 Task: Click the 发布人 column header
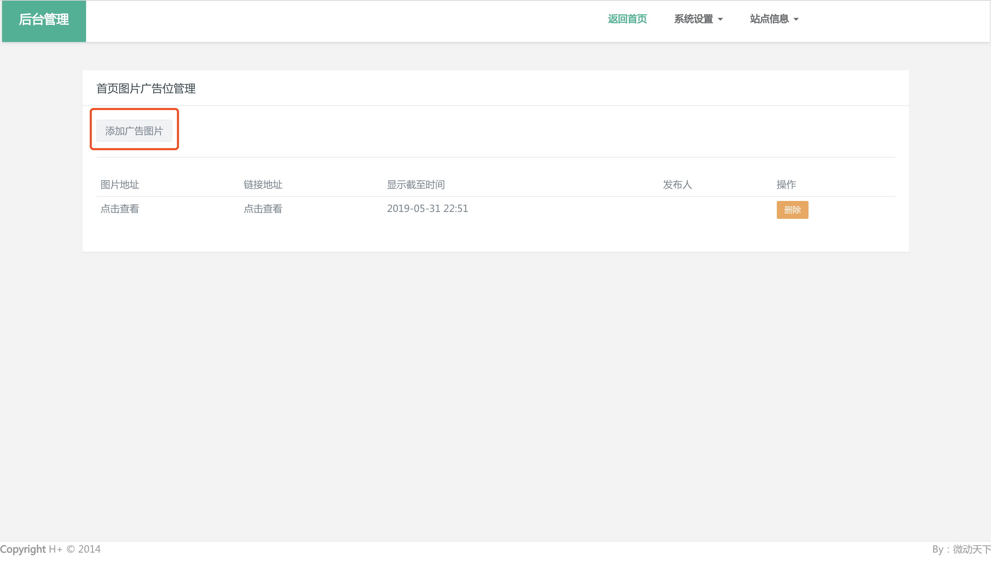coord(677,185)
